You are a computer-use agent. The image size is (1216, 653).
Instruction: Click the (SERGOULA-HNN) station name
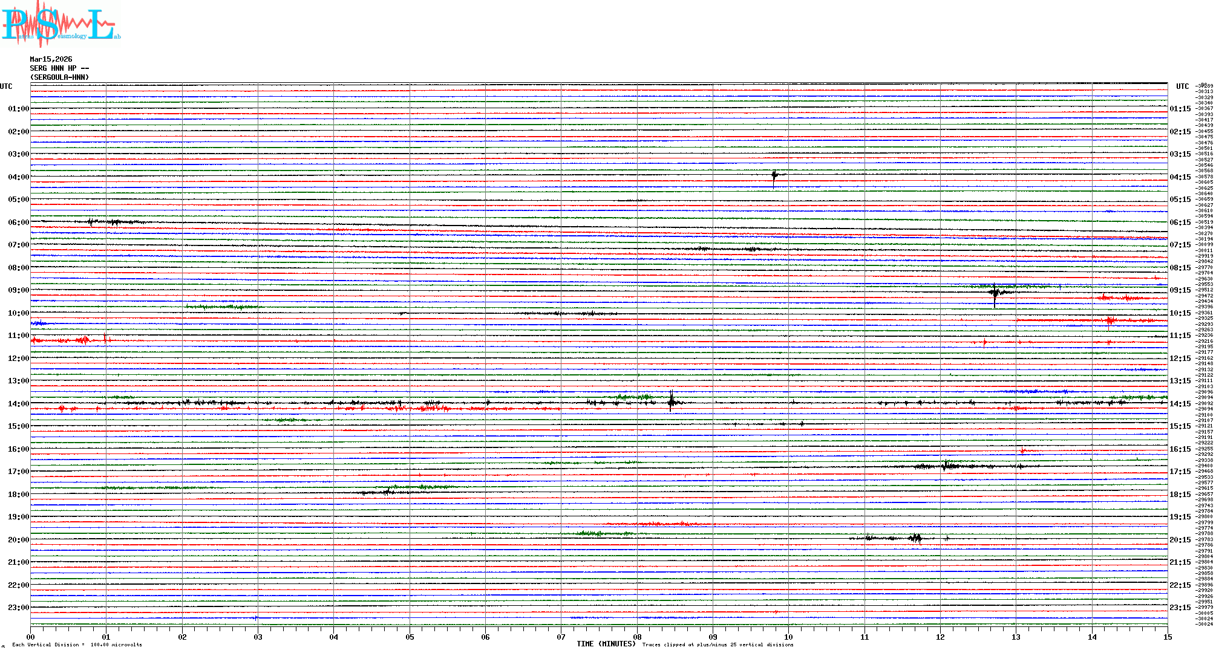click(59, 77)
